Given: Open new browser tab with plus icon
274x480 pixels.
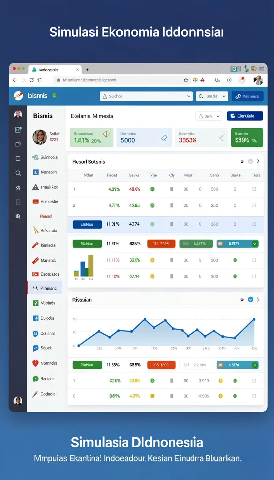Looking at the screenshot, I should click(87, 70).
